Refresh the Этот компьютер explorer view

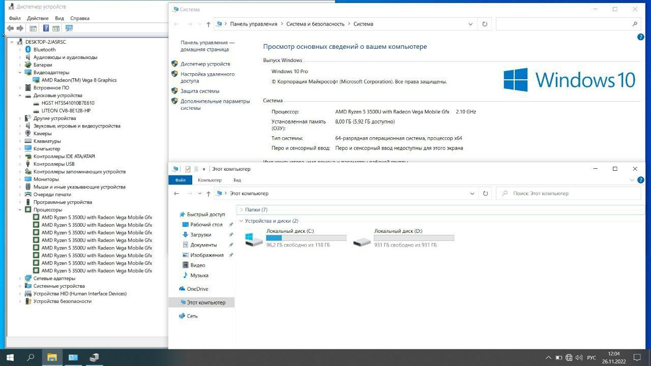point(485,194)
